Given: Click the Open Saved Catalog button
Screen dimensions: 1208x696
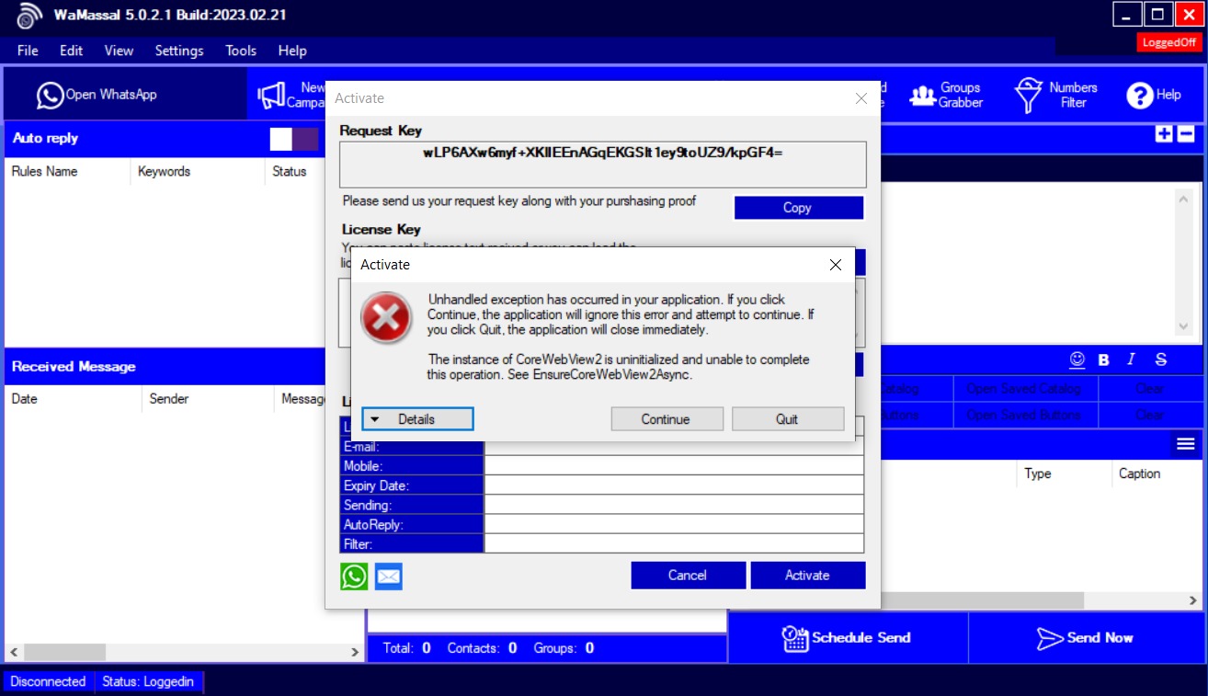Looking at the screenshot, I should point(1024,389).
